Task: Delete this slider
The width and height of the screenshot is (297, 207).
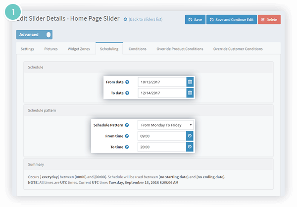Action: pos(269,19)
